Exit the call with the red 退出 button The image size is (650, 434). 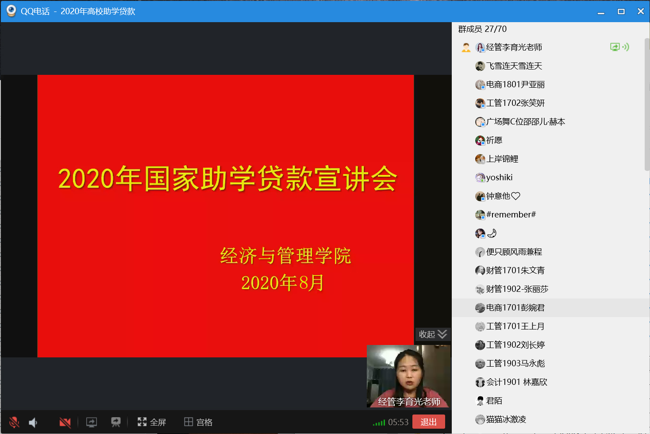tap(428, 422)
